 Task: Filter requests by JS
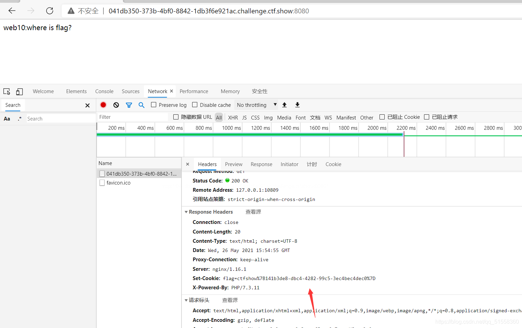coord(245,117)
